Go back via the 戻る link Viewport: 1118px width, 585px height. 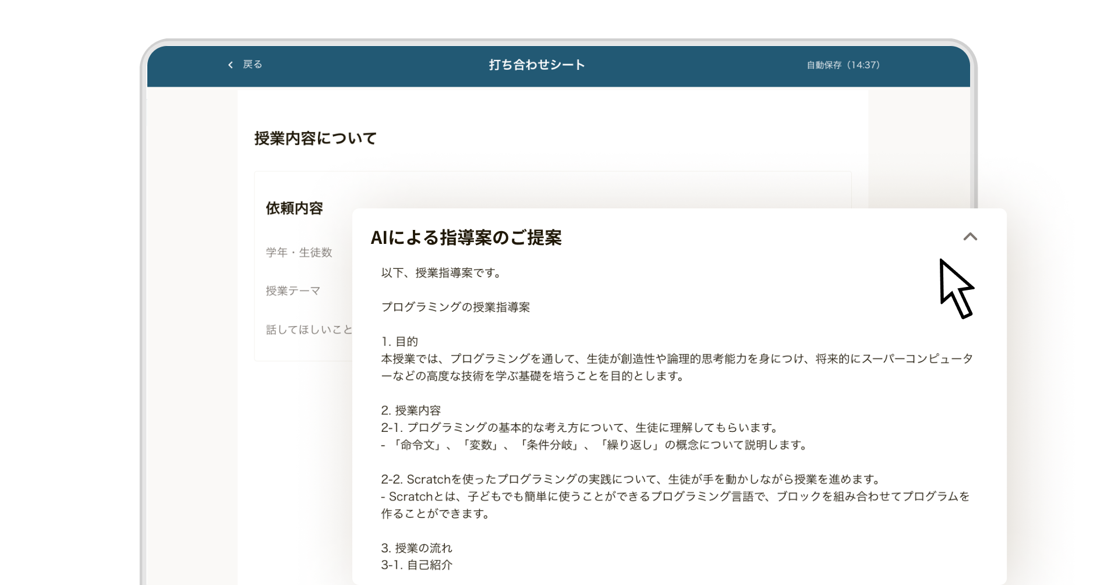click(253, 65)
